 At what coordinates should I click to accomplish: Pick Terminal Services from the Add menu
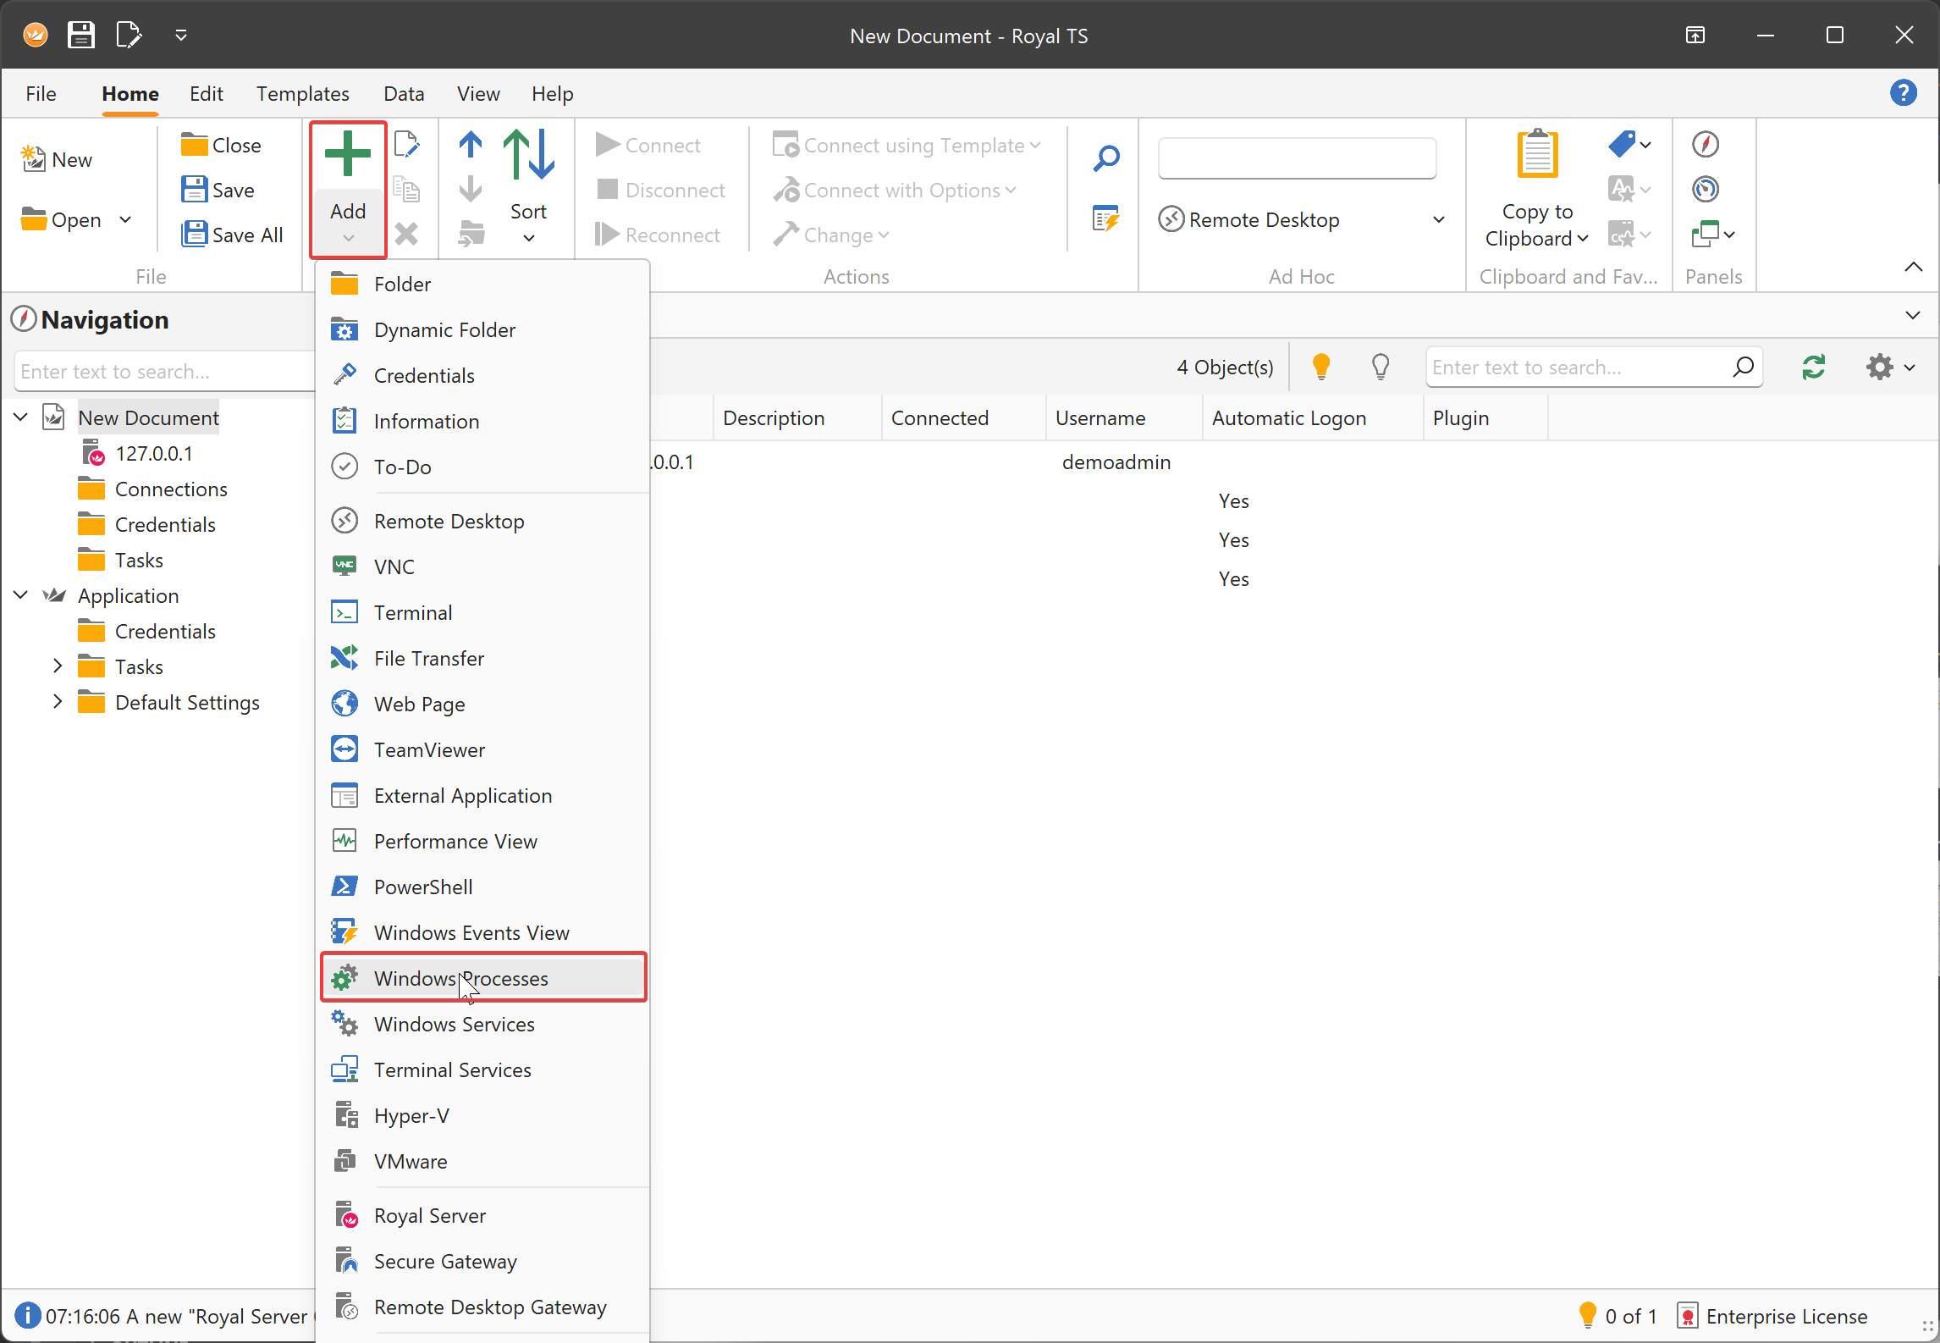click(x=483, y=1069)
